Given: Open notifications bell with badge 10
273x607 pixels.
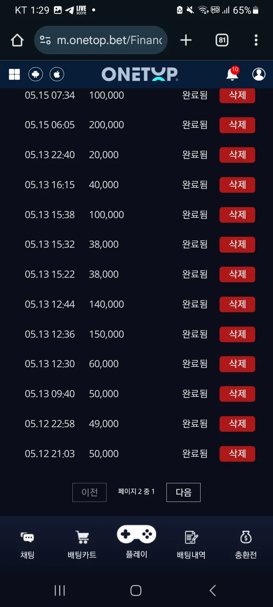Looking at the screenshot, I should tap(232, 74).
